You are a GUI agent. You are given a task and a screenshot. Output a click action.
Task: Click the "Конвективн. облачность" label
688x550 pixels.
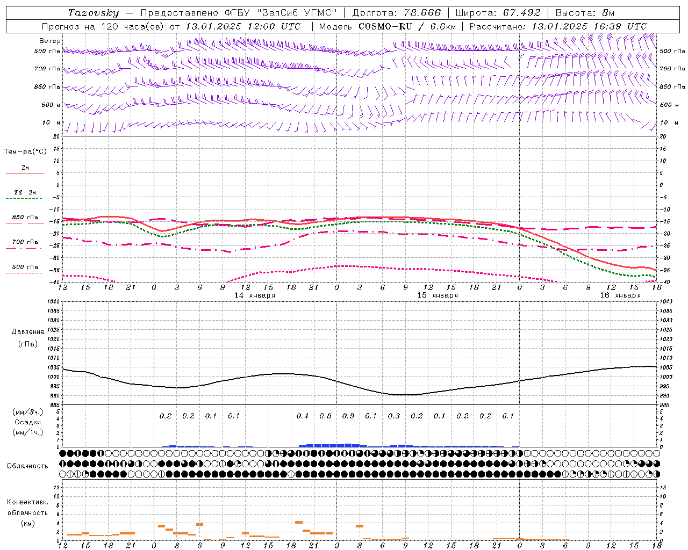tap(27, 508)
